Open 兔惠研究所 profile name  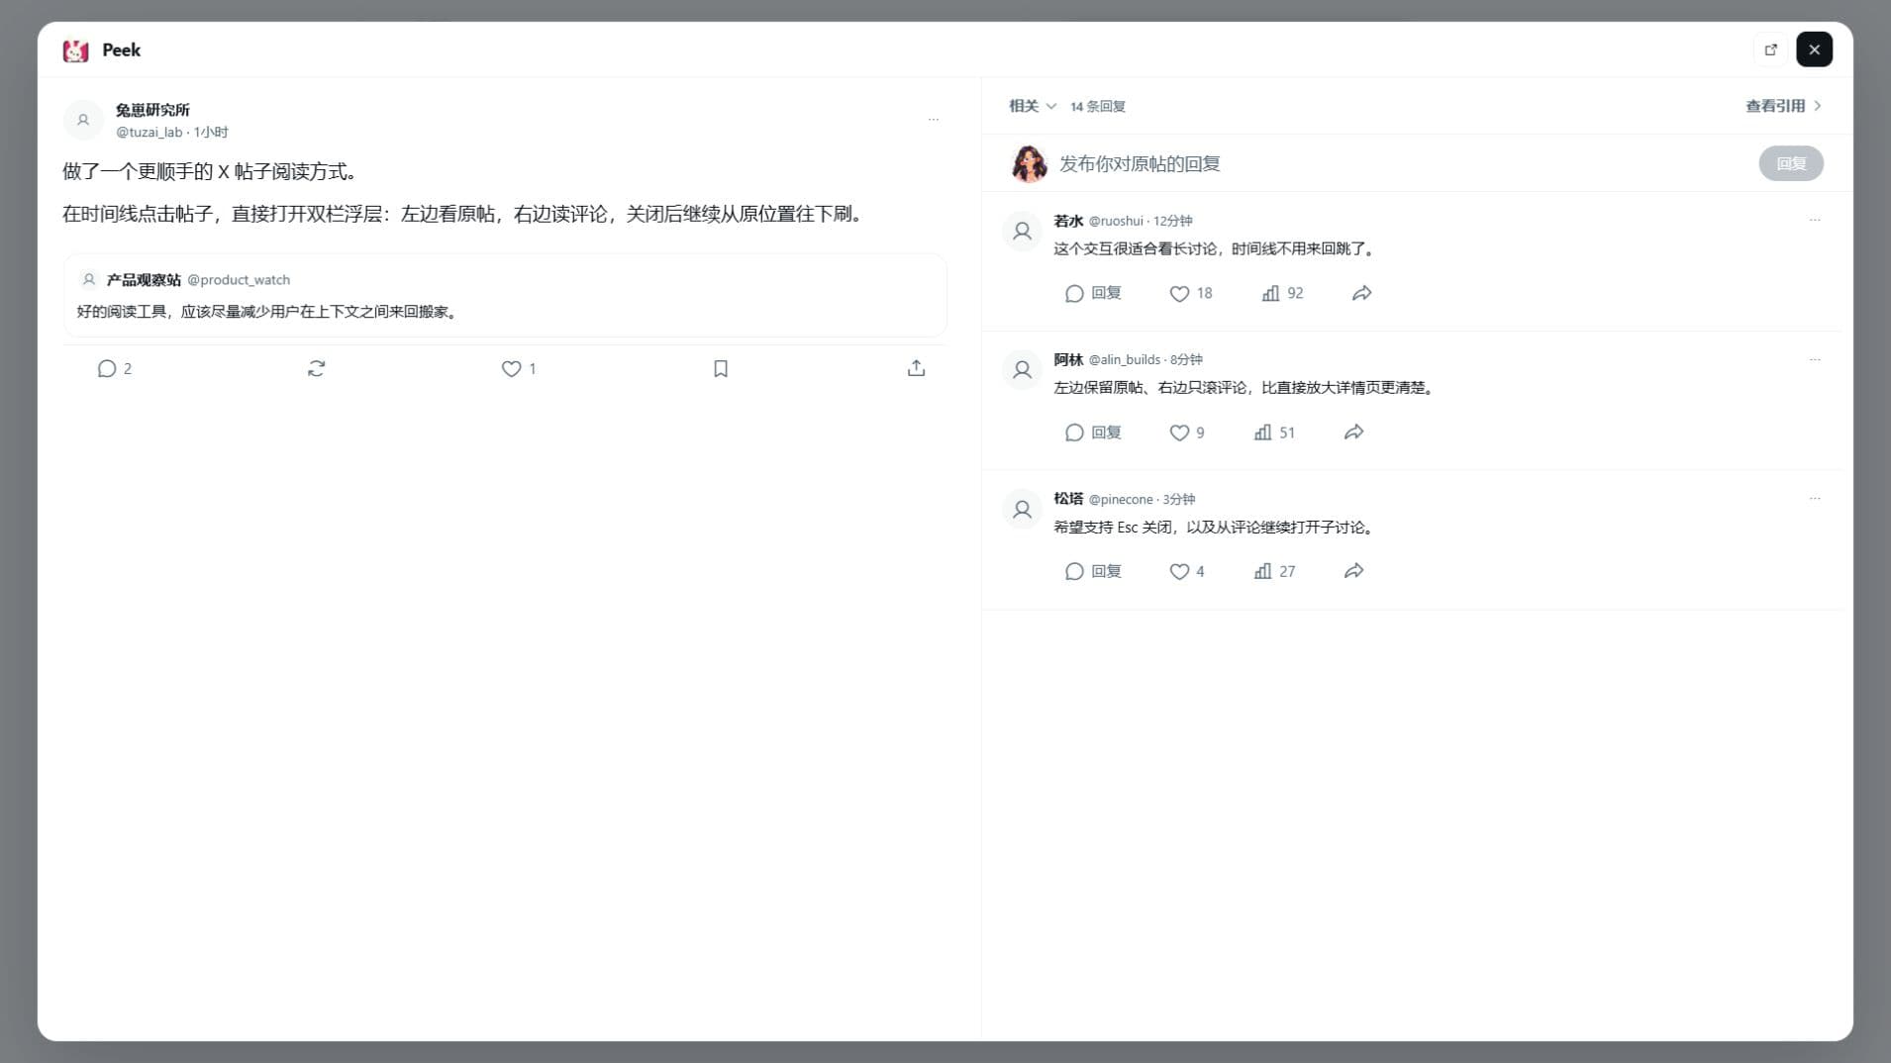(x=152, y=110)
